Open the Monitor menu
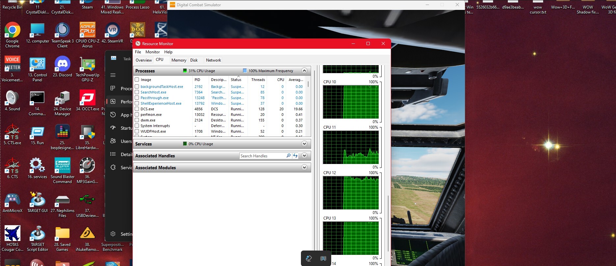 (x=152, y=52)
